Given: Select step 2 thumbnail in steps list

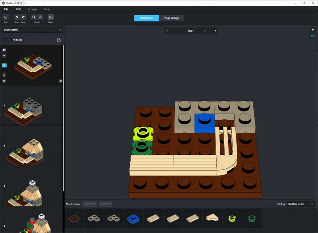Looking at the screenshot, I should pos(32,106).
